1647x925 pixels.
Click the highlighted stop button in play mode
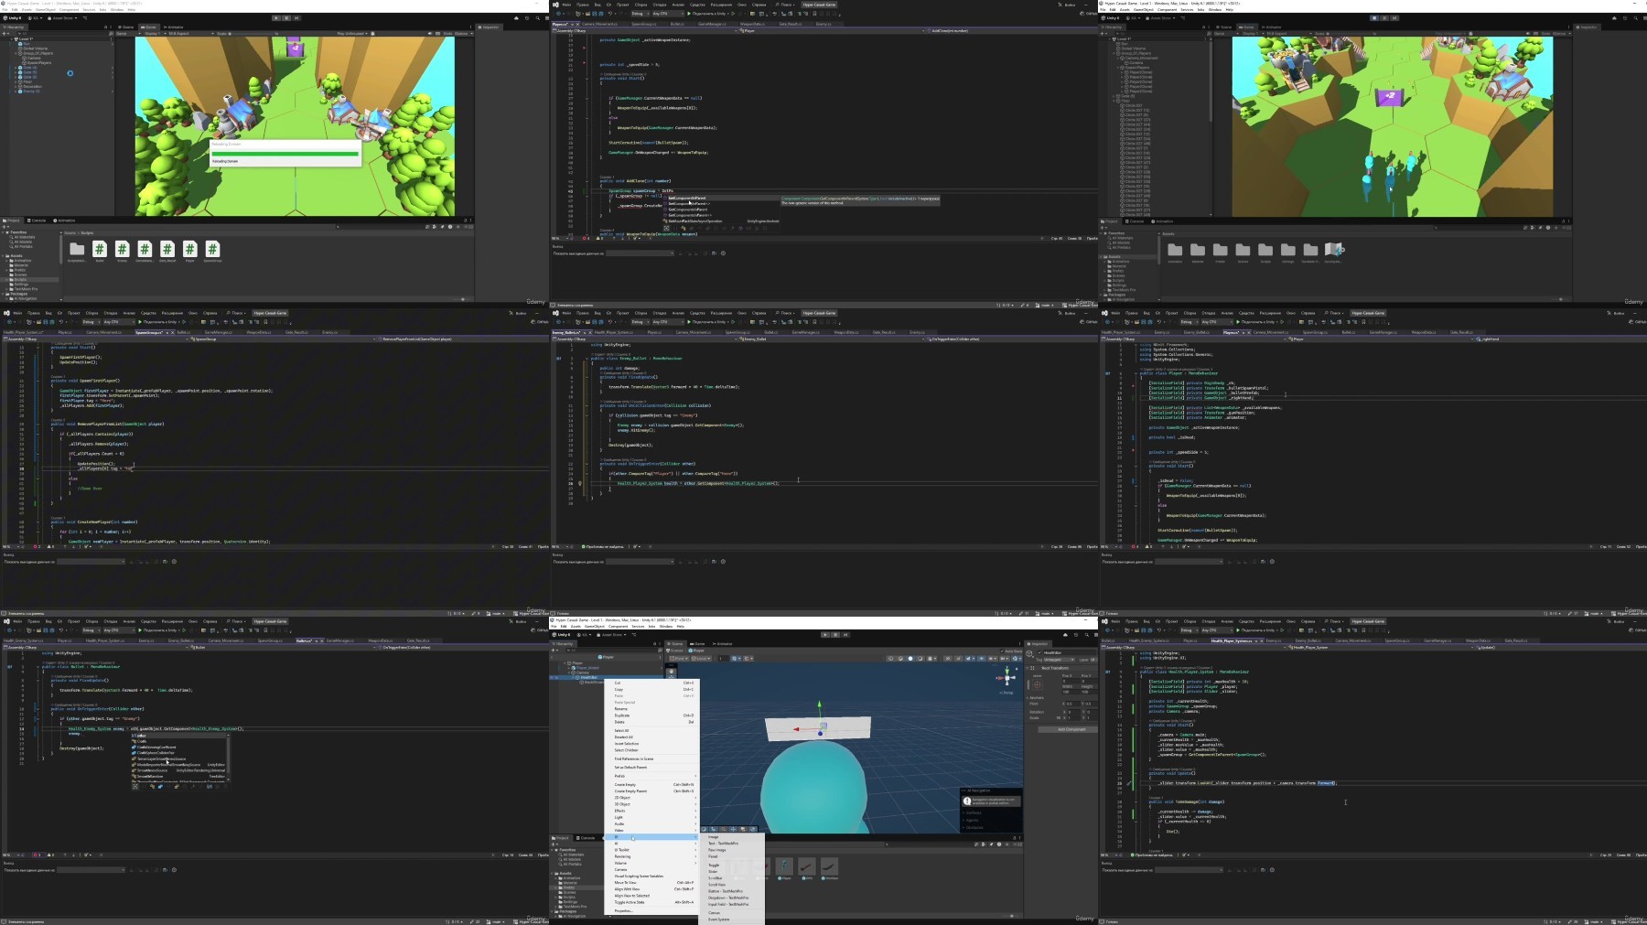point(1373,17)
